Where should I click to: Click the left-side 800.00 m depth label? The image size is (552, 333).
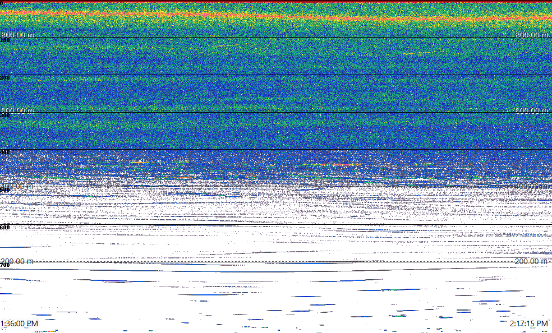(x=17, y=35)
